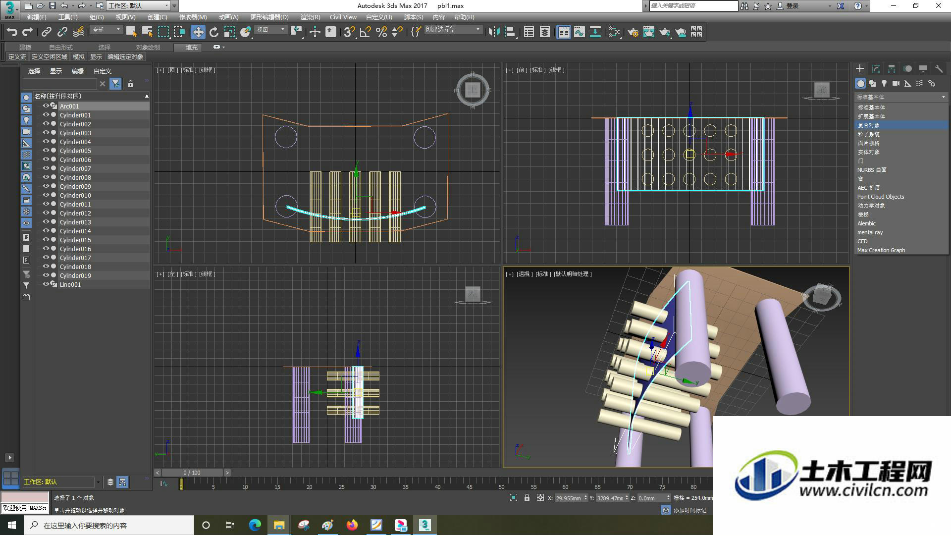Activate Select and Rotate tool

coord(214,32)
